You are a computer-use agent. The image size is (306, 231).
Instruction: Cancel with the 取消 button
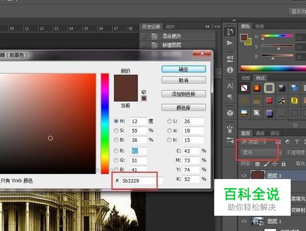pos(184,80)
